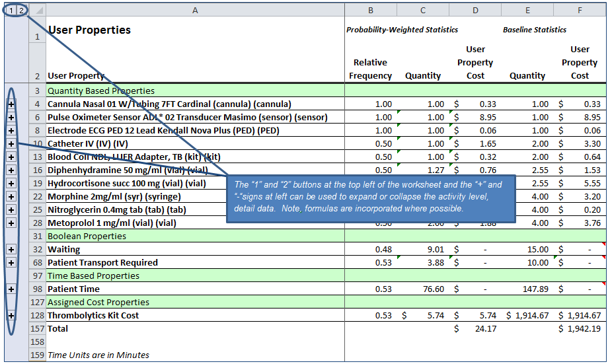Expand the Hydrocortisone succ row group
Image resolution: width=610 pixels, height=364 pixels.
11,184
